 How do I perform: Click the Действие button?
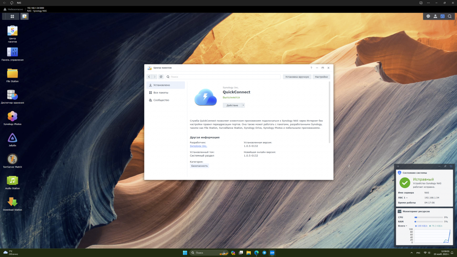click(x=232, y=105)
